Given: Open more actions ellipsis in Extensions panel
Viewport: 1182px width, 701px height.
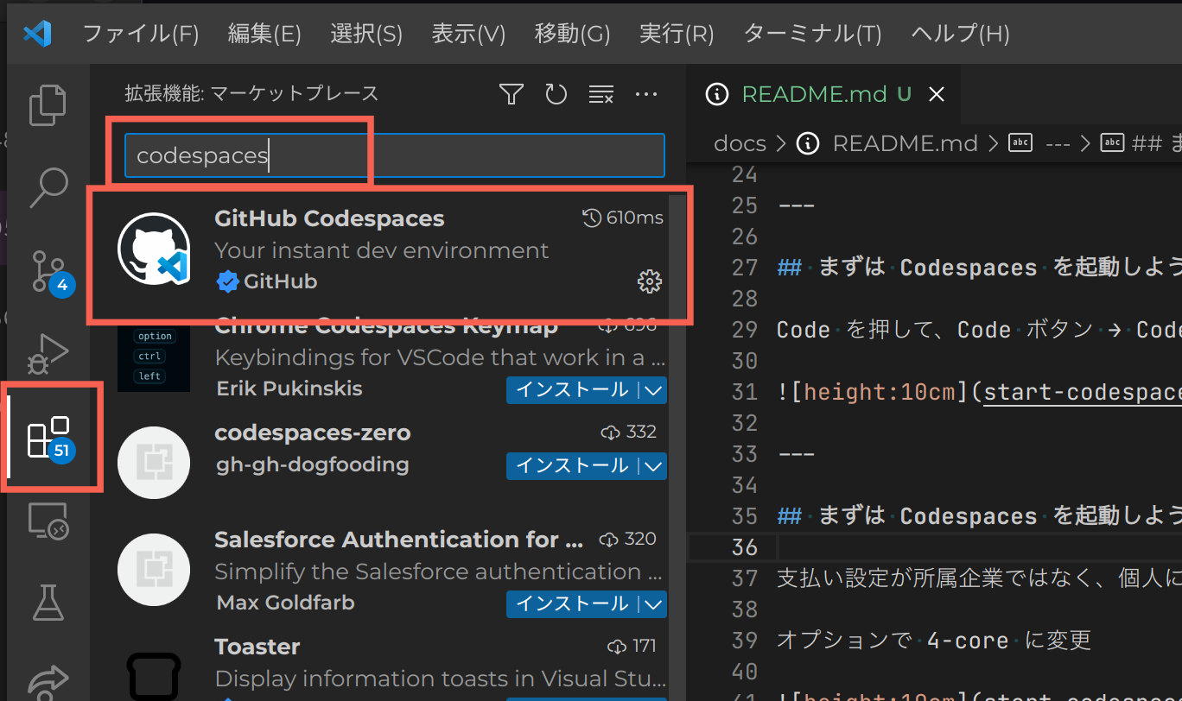Looking at the screenshot, I should [646, 94].
